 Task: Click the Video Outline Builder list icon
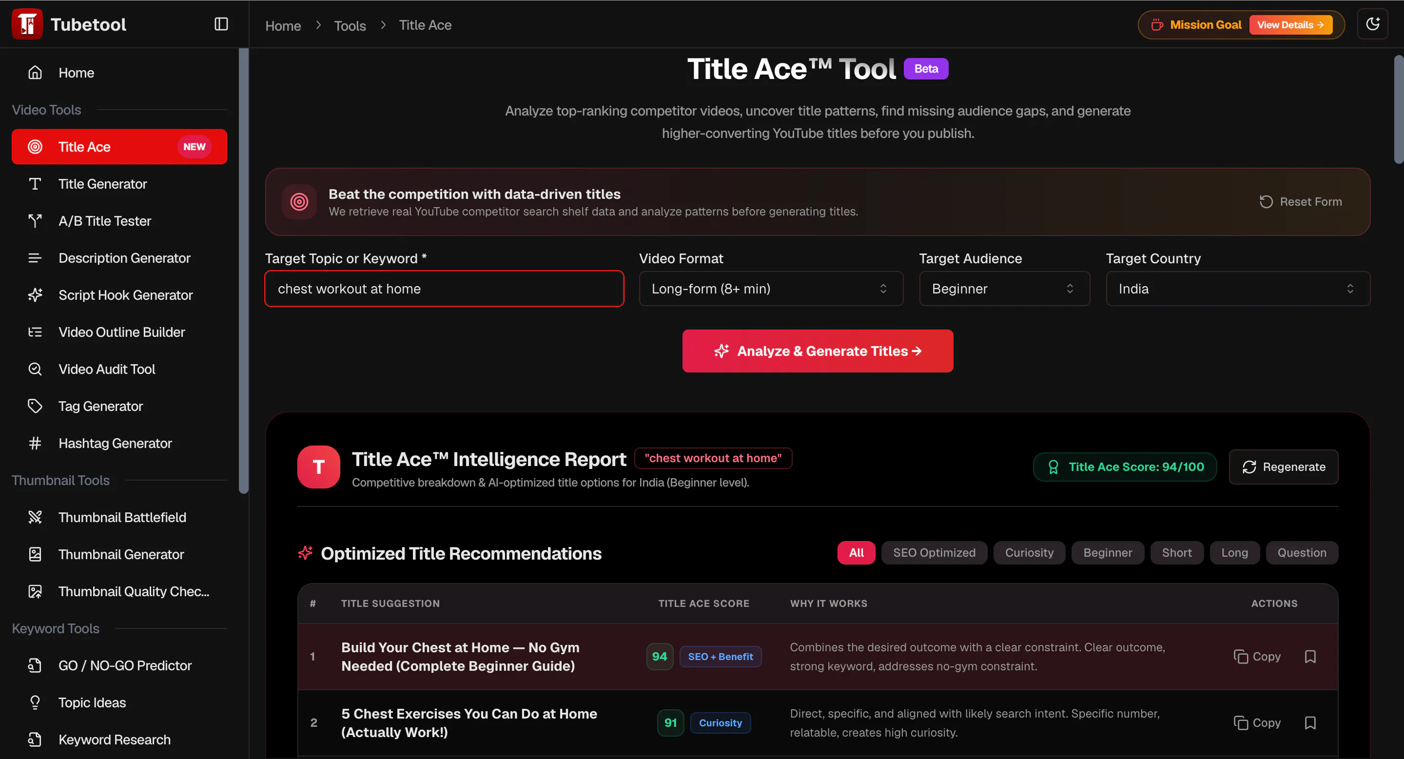(35, 332)
